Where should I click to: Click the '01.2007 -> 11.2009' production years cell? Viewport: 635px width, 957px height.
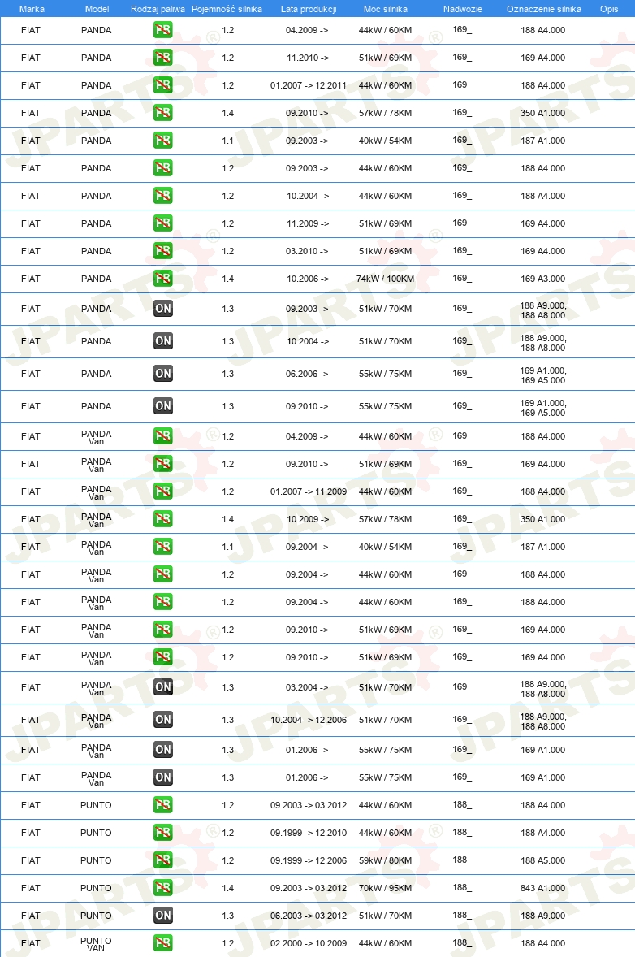(308, 492)
